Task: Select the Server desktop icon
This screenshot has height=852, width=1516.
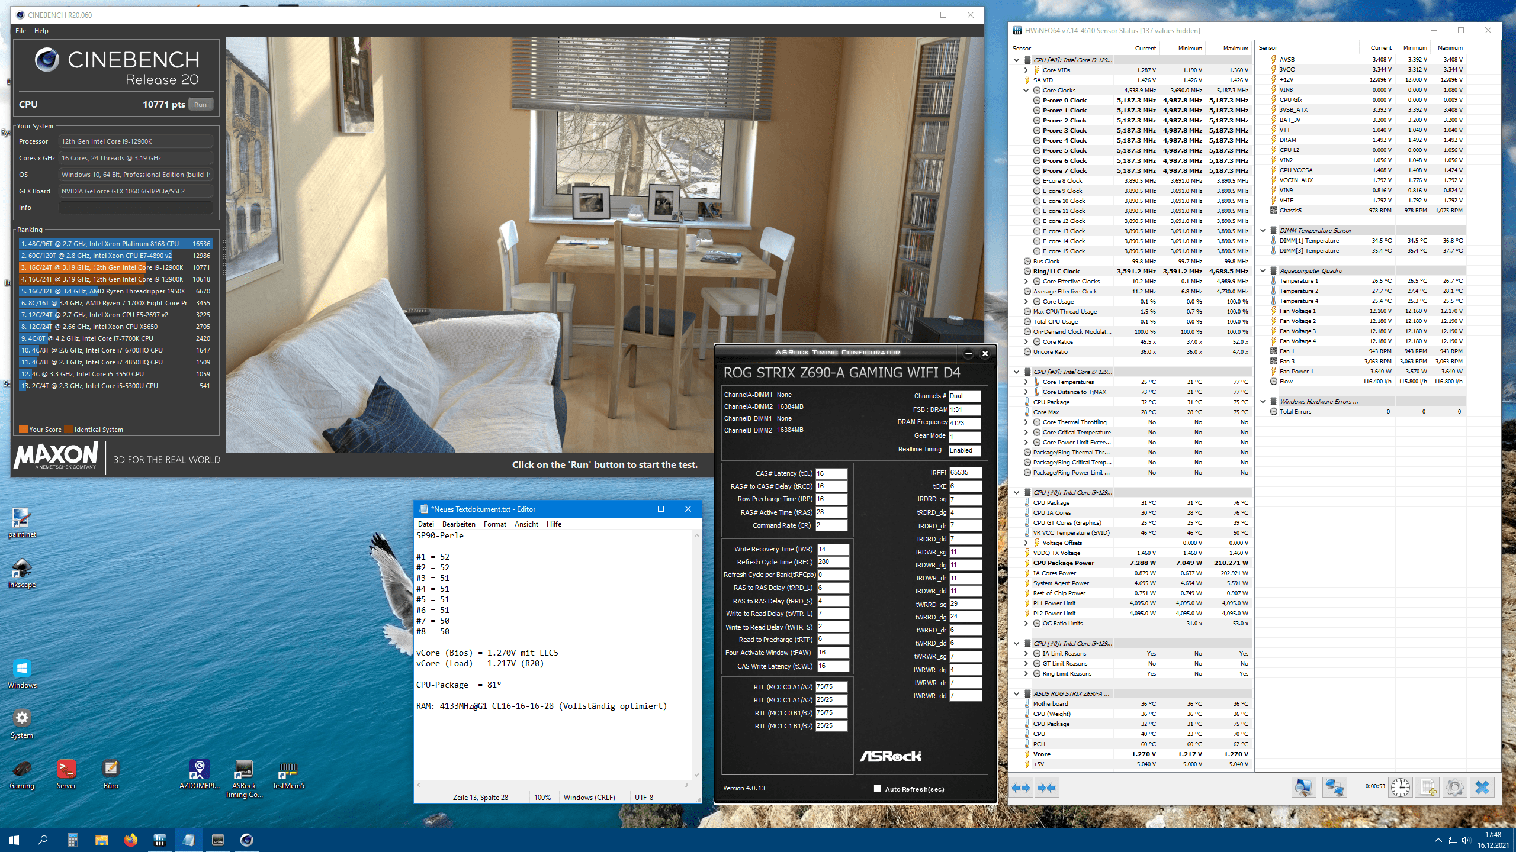Action: coord(66,774)
